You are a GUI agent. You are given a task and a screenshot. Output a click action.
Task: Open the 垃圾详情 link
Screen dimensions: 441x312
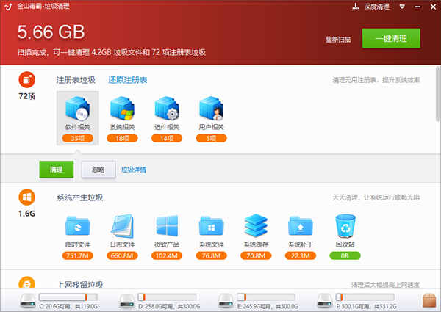point(134,170)
